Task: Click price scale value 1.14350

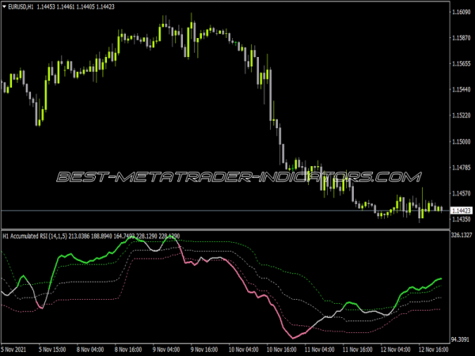Action: pyautogui.click(x=462, y=219)
